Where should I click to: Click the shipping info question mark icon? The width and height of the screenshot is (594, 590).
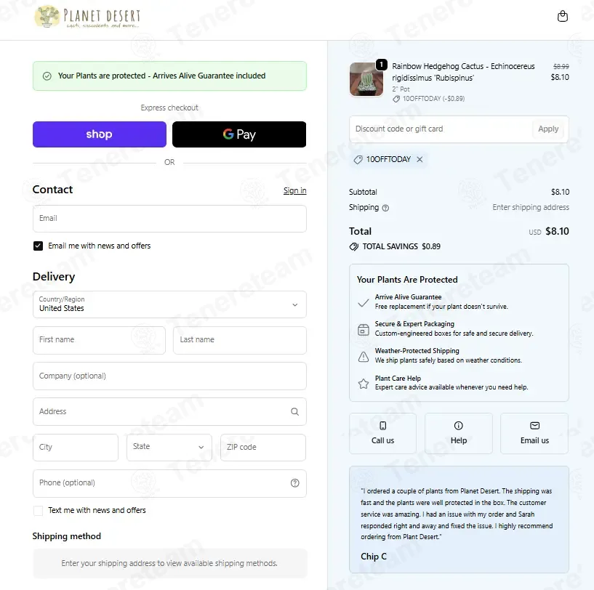(385, 208)
